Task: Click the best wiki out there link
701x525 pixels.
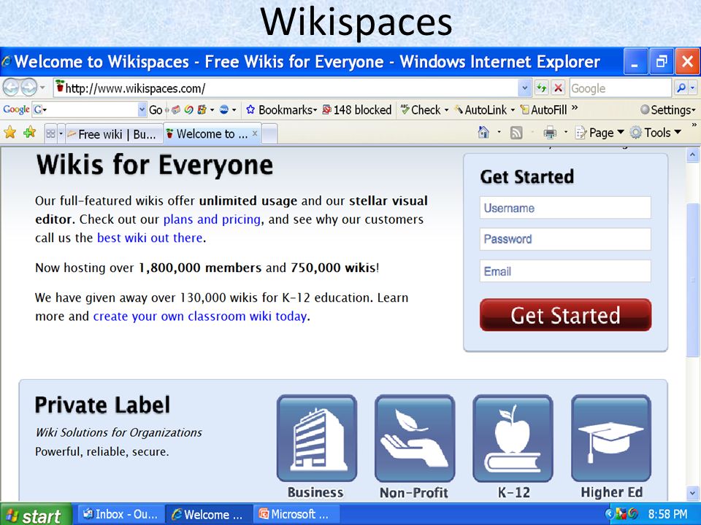Action: point(150,238)
